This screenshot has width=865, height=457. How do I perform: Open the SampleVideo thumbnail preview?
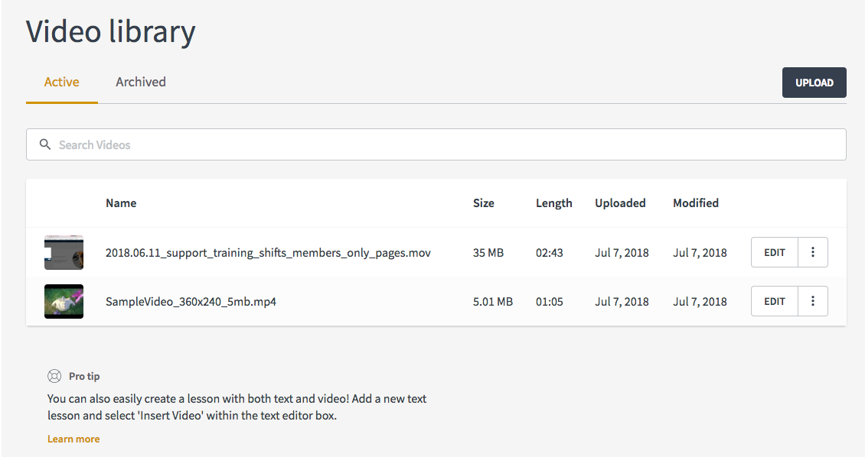(x=64, y=301)
